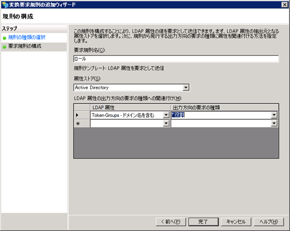Go to the 規則の種類の選択 step link
Screen dimensions: 290x231
click(x=27, y=37)
